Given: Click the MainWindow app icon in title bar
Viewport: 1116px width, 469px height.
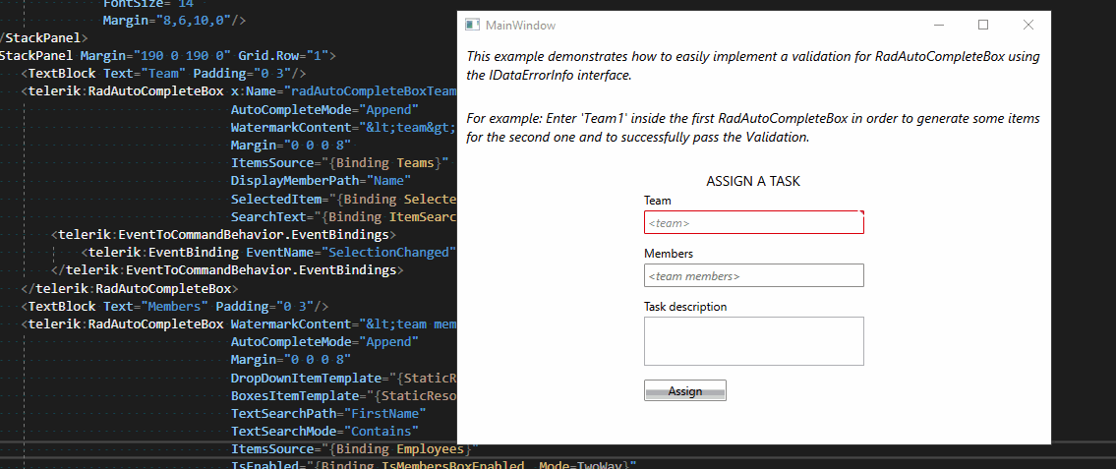Looking at the screenshot, I should point(471,25).
